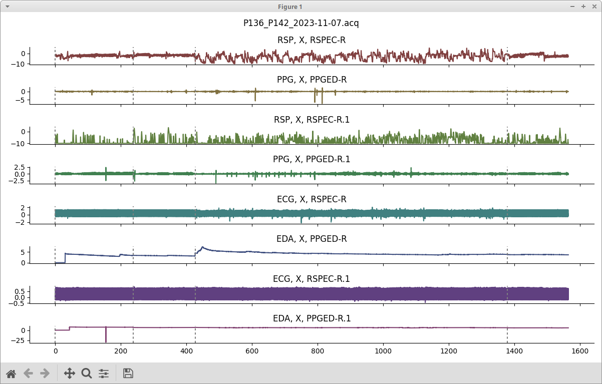Click the x-axis tick label 1200

449,351
